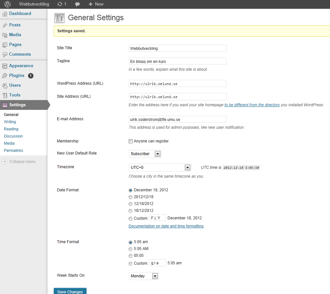
Task: Select date format 2012/12/18
Action: click(131, 197)
